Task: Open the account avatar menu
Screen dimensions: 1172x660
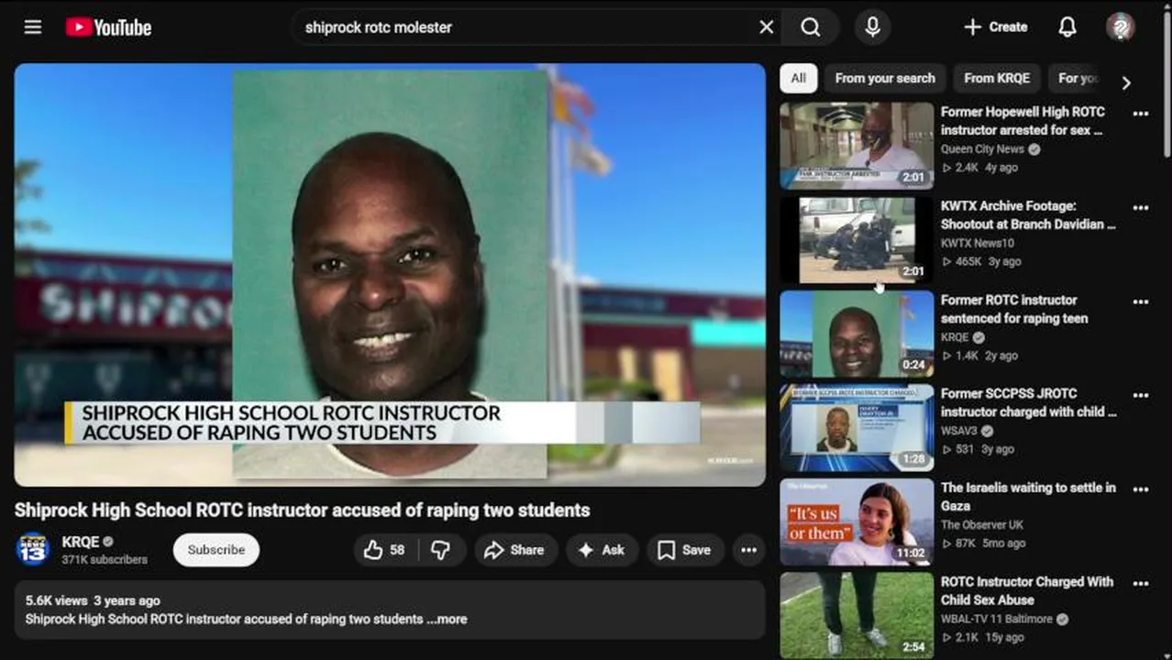Action: [x=1120, y=27]
